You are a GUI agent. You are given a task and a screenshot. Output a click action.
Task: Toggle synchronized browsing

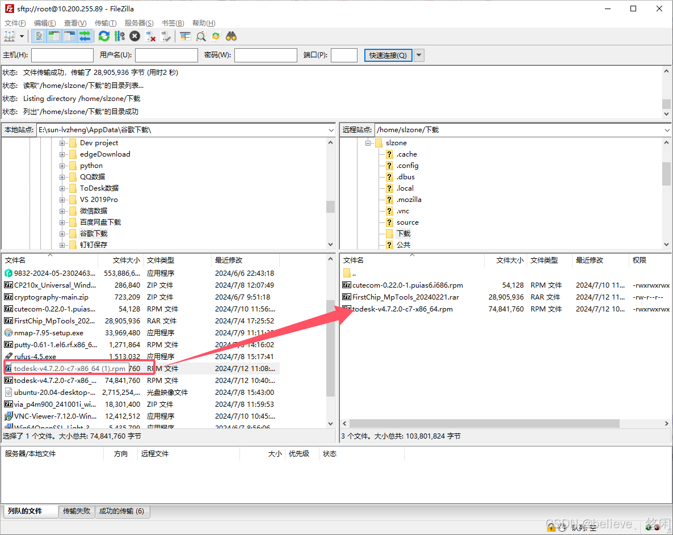(216, 36)
